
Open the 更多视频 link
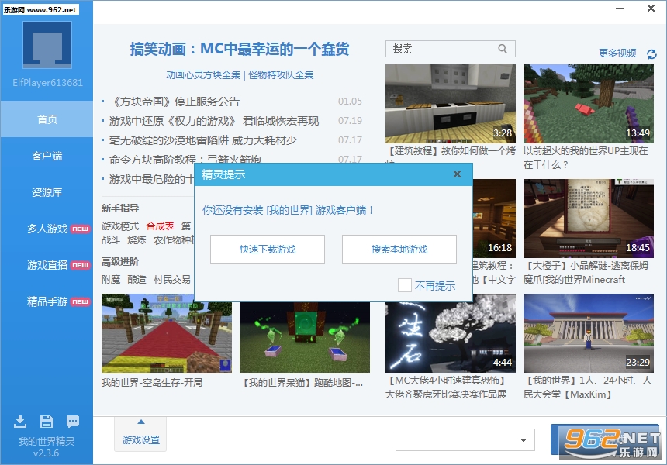click(x=617, y=53)
